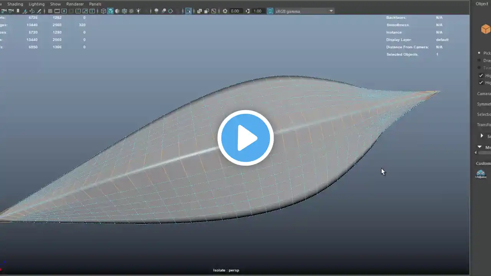Click the Camera label in tool settings
Viewport: 491px width, 276px height.
[x=484, y=94]
